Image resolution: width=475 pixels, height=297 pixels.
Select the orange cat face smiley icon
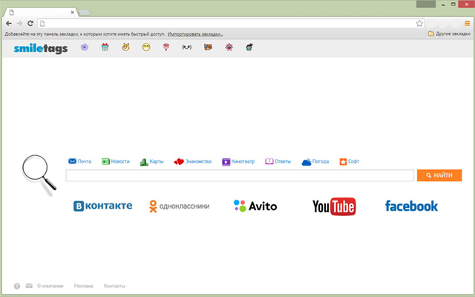(208, 47)
